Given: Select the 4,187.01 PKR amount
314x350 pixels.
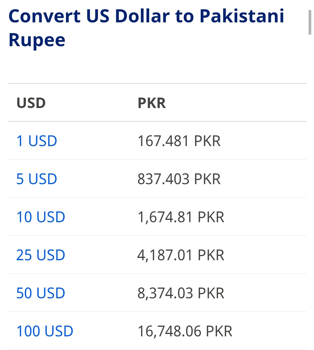Looking at the screenshot, I should pyautogui.click(x=181, y=255).
